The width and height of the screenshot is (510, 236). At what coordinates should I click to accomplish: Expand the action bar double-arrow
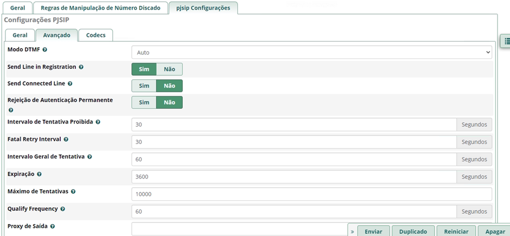352,231
